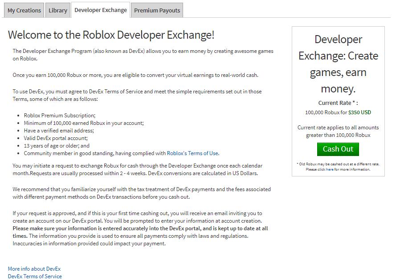
Task: Click the bold 'Please make sure your information' sentence
Action: click(140, 232)
